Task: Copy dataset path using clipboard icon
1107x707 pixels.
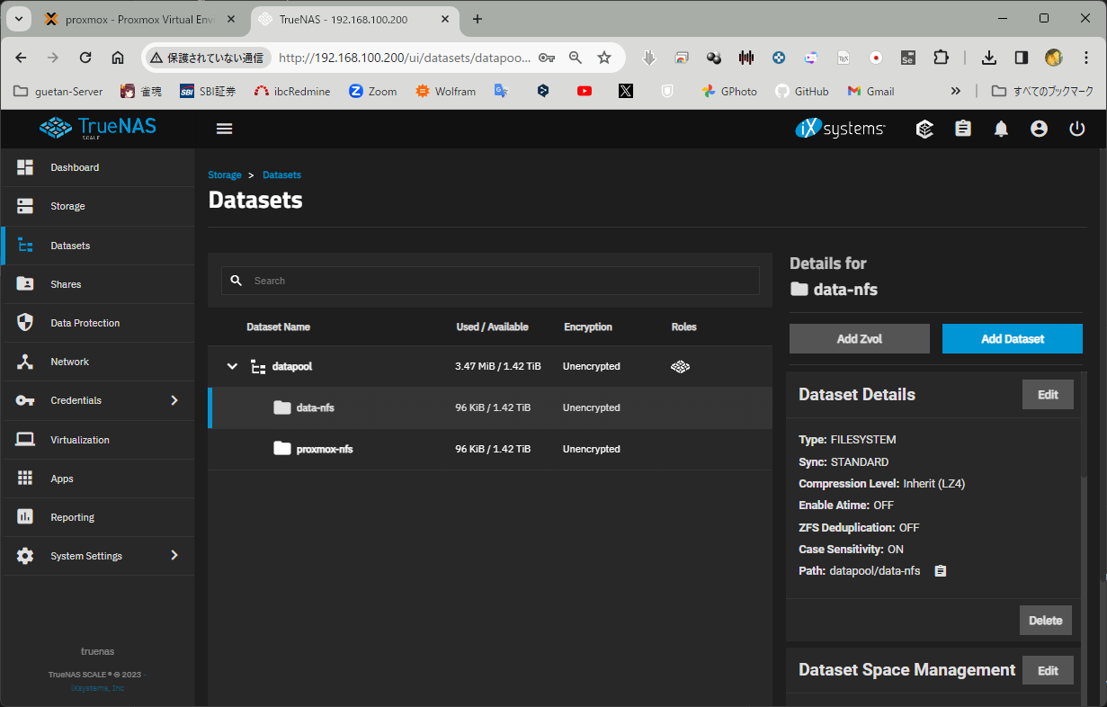Action: 941,571
